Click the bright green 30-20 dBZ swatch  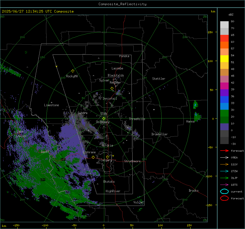pos(224,113)
